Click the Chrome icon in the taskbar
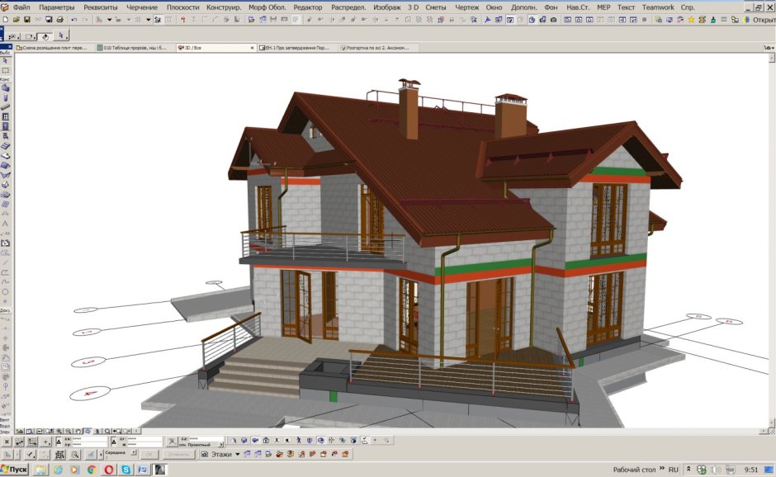The image size is (776, 477). point(91,470)
